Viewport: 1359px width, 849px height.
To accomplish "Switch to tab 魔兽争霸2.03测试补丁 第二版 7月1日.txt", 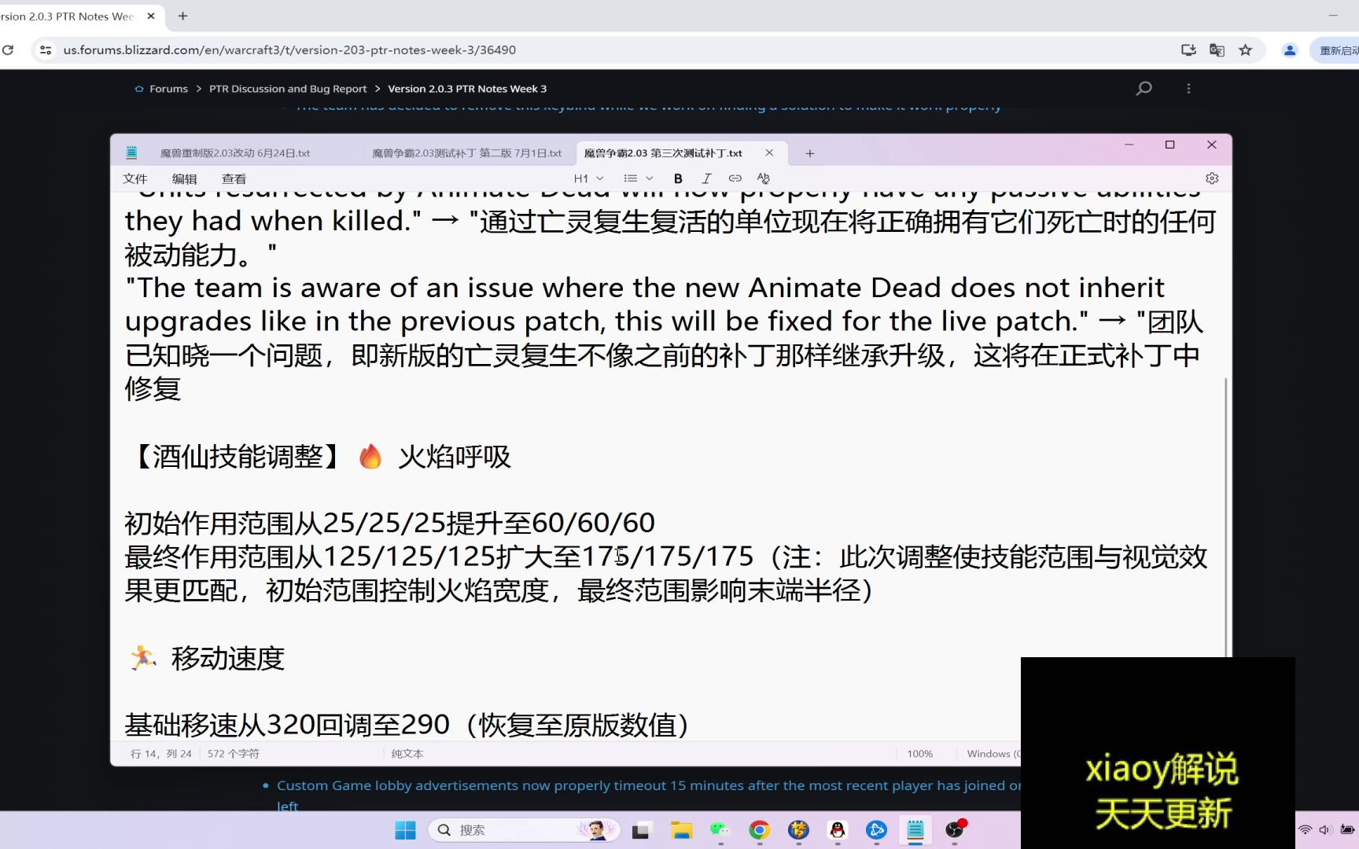I will 466,153.
